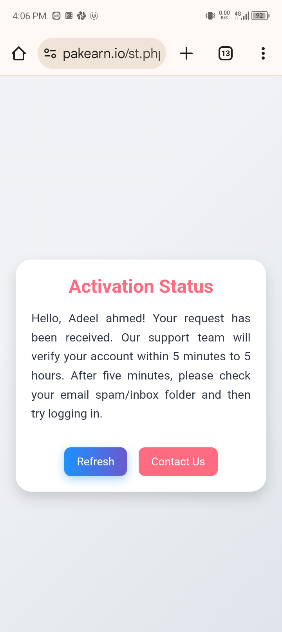
Task: Tap the 4G signal strength icon
Action: (x=242, y=16)
